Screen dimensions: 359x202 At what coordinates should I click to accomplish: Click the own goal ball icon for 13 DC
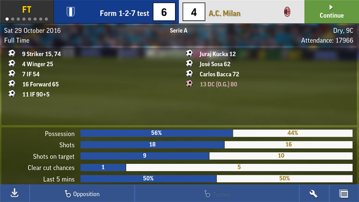189,84
